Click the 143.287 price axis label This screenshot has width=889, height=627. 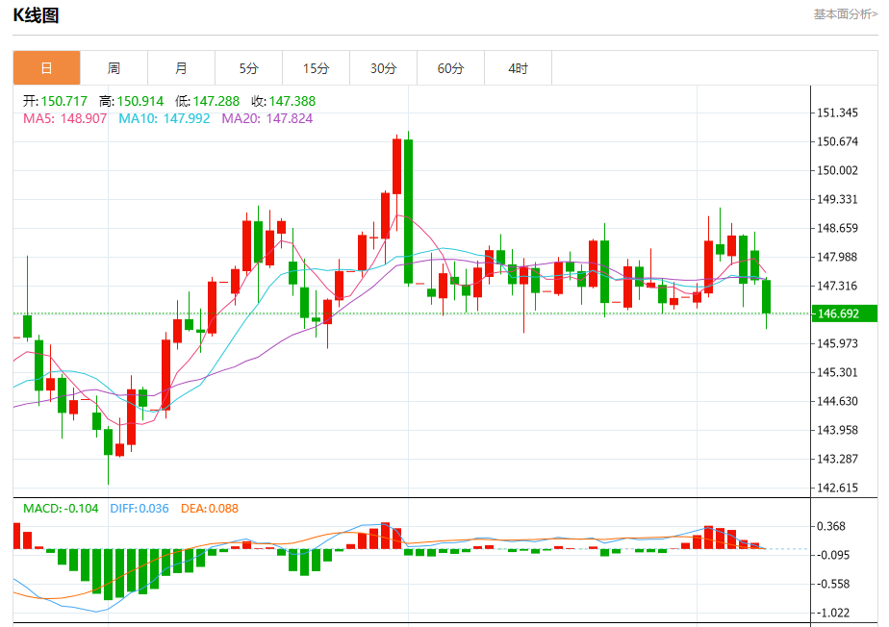[837, 459]
